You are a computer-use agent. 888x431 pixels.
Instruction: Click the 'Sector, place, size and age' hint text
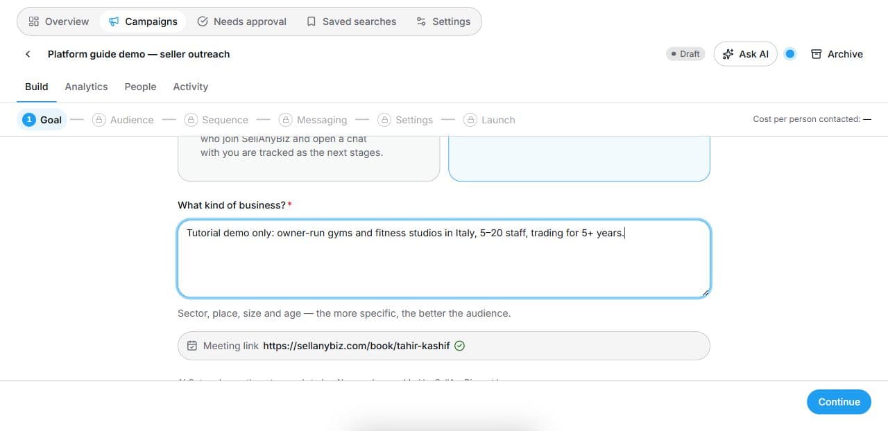click(x=344, y=313)
